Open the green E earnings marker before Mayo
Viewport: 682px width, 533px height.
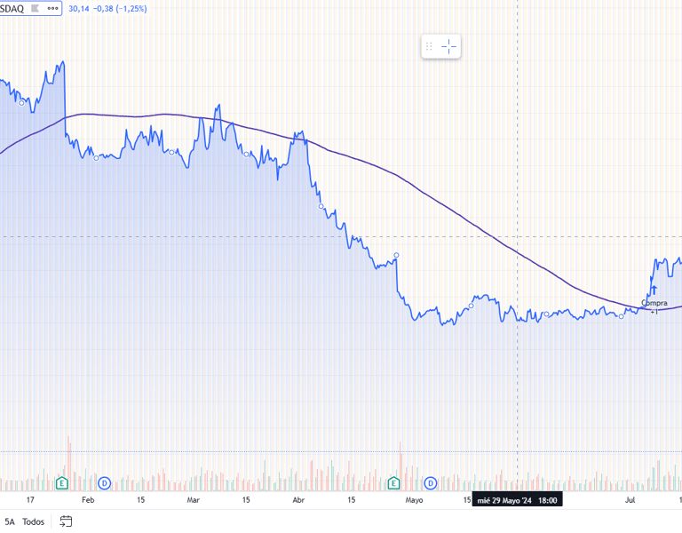pos(393,482)
